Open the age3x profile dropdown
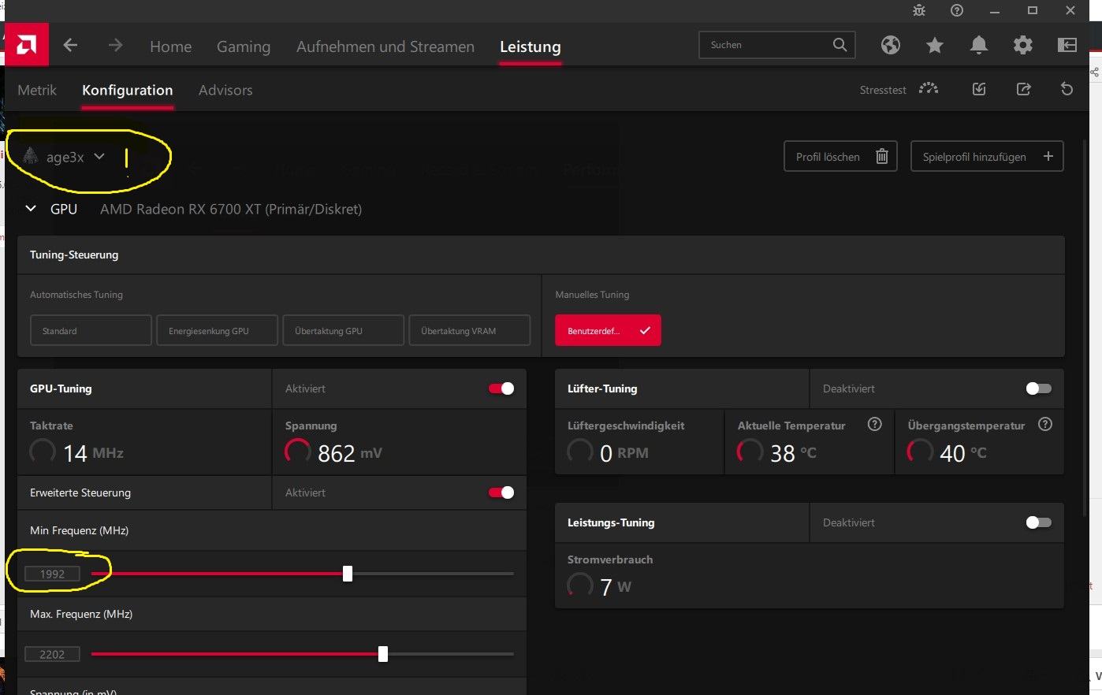1102x695 pixels. tap(99, 156)
